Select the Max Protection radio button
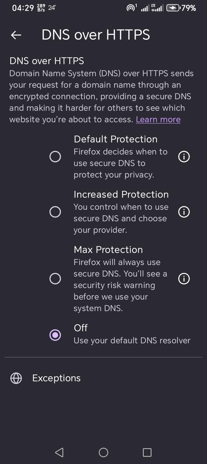 tap(55, 279)
